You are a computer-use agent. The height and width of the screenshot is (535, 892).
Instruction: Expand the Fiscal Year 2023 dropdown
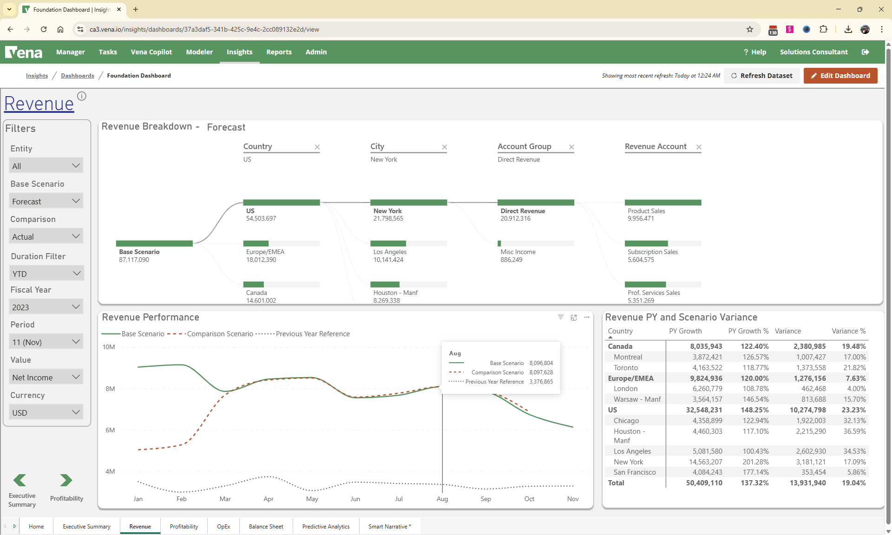pos(46,307)
